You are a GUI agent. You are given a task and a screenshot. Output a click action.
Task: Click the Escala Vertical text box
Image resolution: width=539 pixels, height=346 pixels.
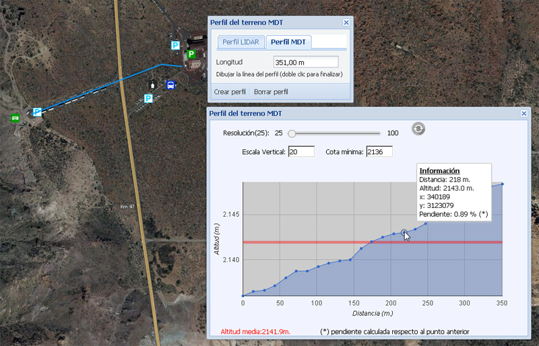coord(301,151)
